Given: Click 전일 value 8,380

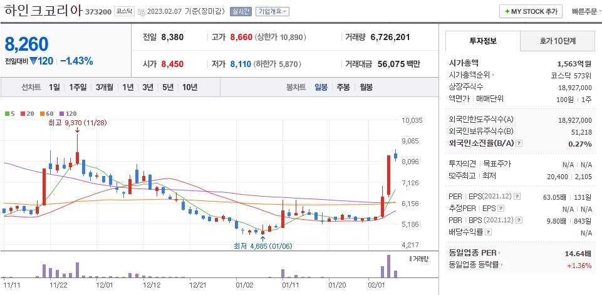Looking at the screenshot, I should point(172,37).
